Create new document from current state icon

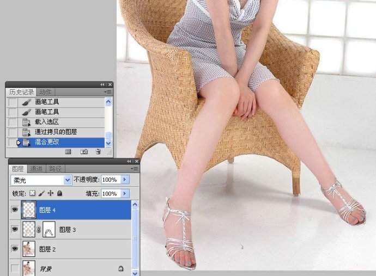68,152
